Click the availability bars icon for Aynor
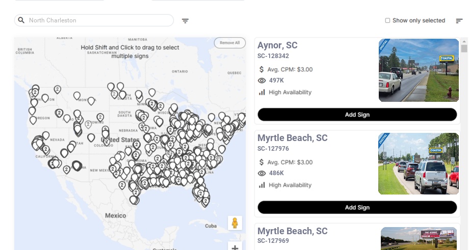 click(x=262, y=92)
